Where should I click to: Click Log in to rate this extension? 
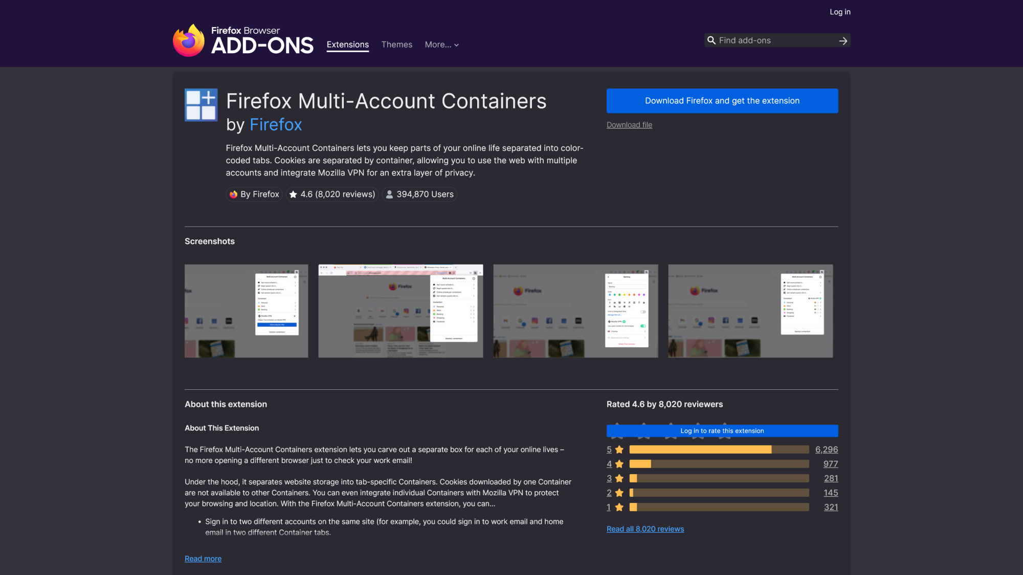point(722,431)
